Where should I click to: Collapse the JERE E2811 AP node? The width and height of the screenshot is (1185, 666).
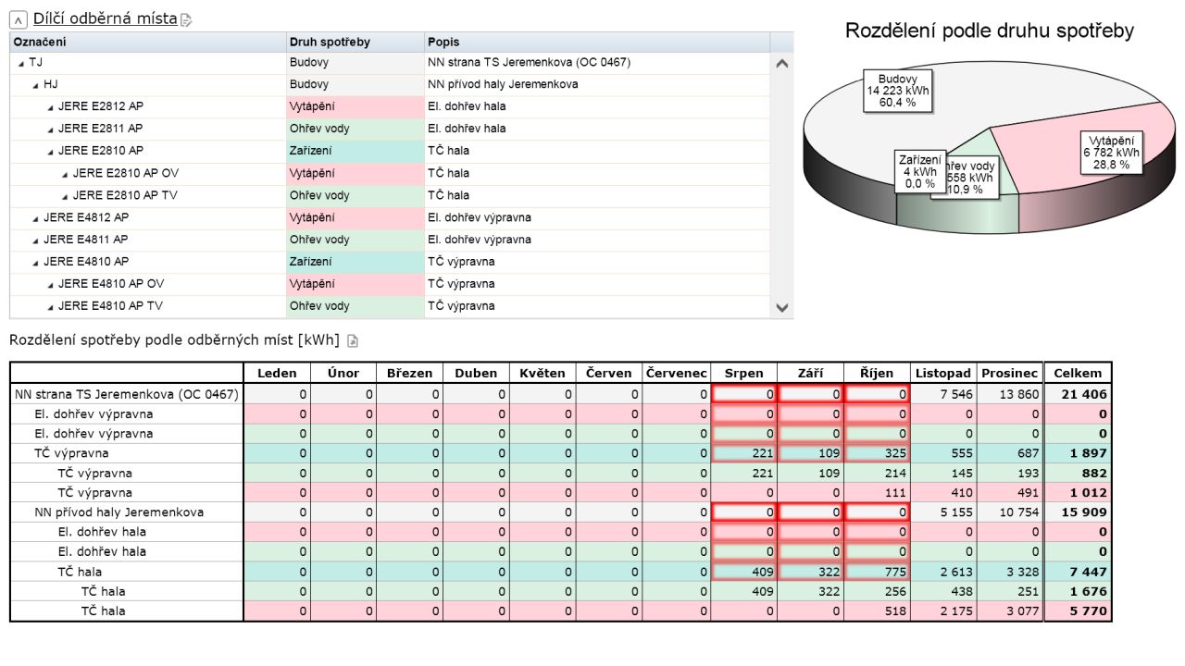click(51, 129)
